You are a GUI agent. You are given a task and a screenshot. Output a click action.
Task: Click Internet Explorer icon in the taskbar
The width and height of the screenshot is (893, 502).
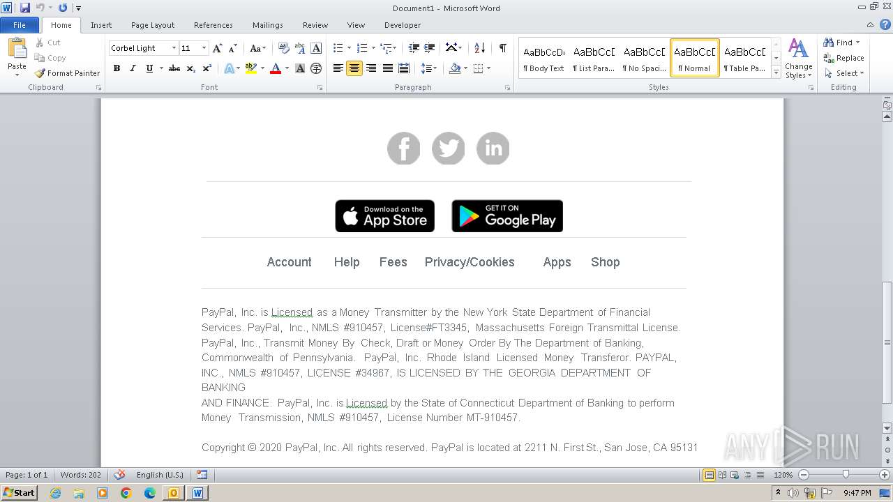55,493
